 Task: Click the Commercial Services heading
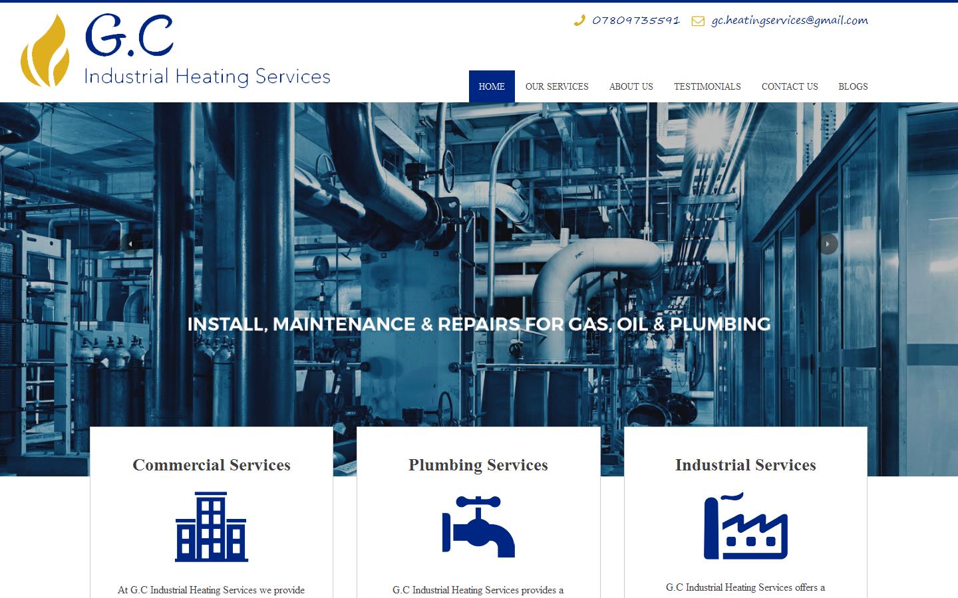pyautogui.click(x=212, y=466)
